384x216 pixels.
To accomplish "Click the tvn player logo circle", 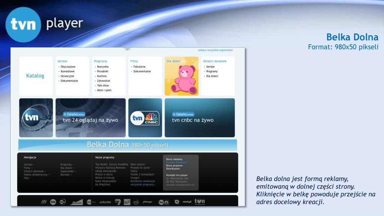I will [23, 24].
